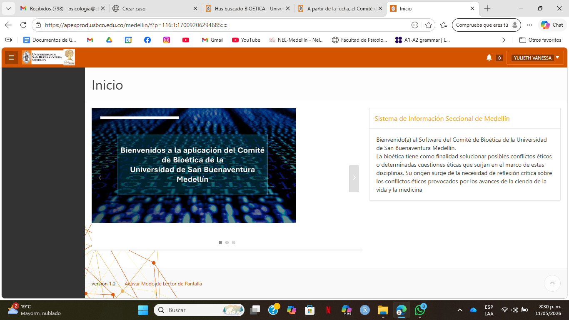Viewport: 569px width, 320px height.
Task: Click Activar Modo de Lector de Pantalla
Action: 163,284
